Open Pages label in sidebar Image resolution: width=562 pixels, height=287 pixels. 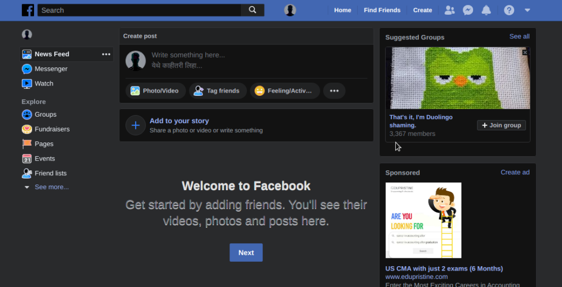tap(44, 144)
